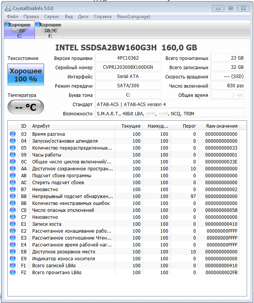Click threshold value 97 in B8 row

click(193, 196)
